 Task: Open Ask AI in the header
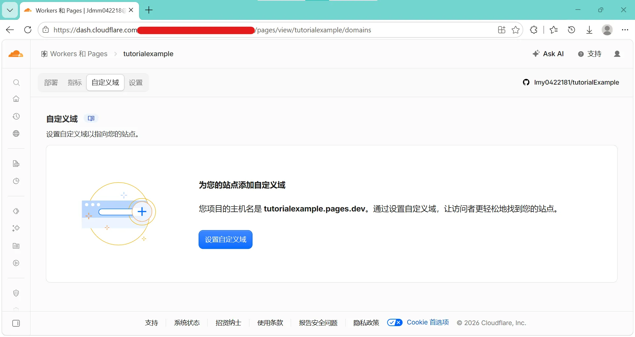548,54
